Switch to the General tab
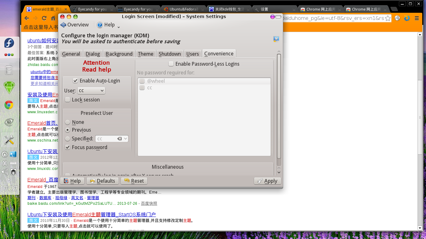 click(x=71, y=54)
